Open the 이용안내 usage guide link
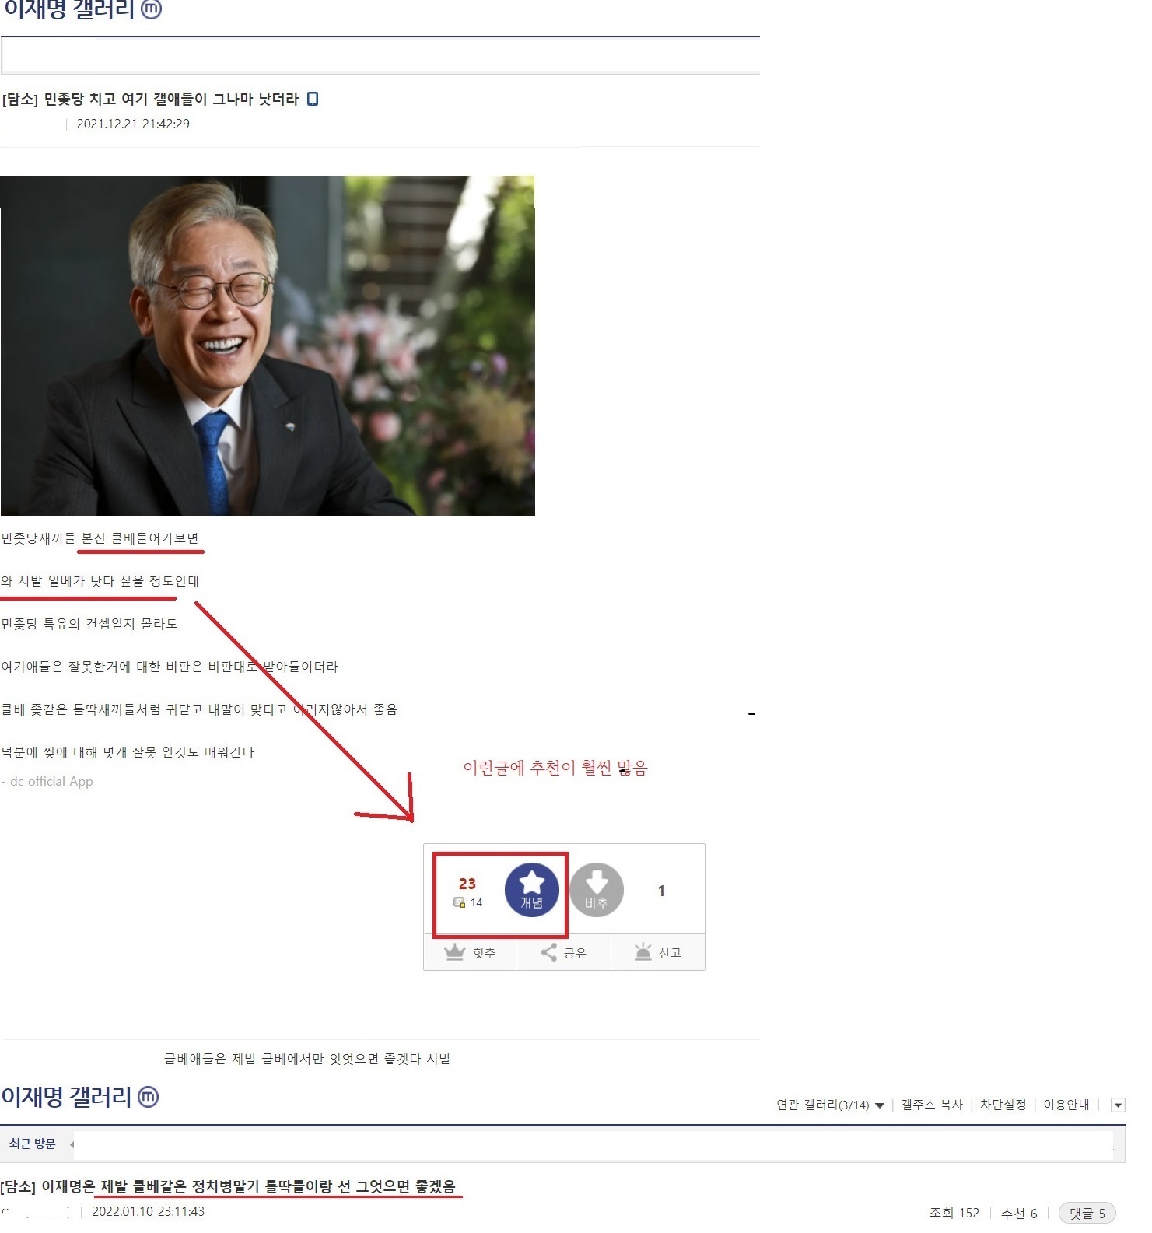Viewport: 1152px width, 1233px height. click(x=1066, y=1105)
